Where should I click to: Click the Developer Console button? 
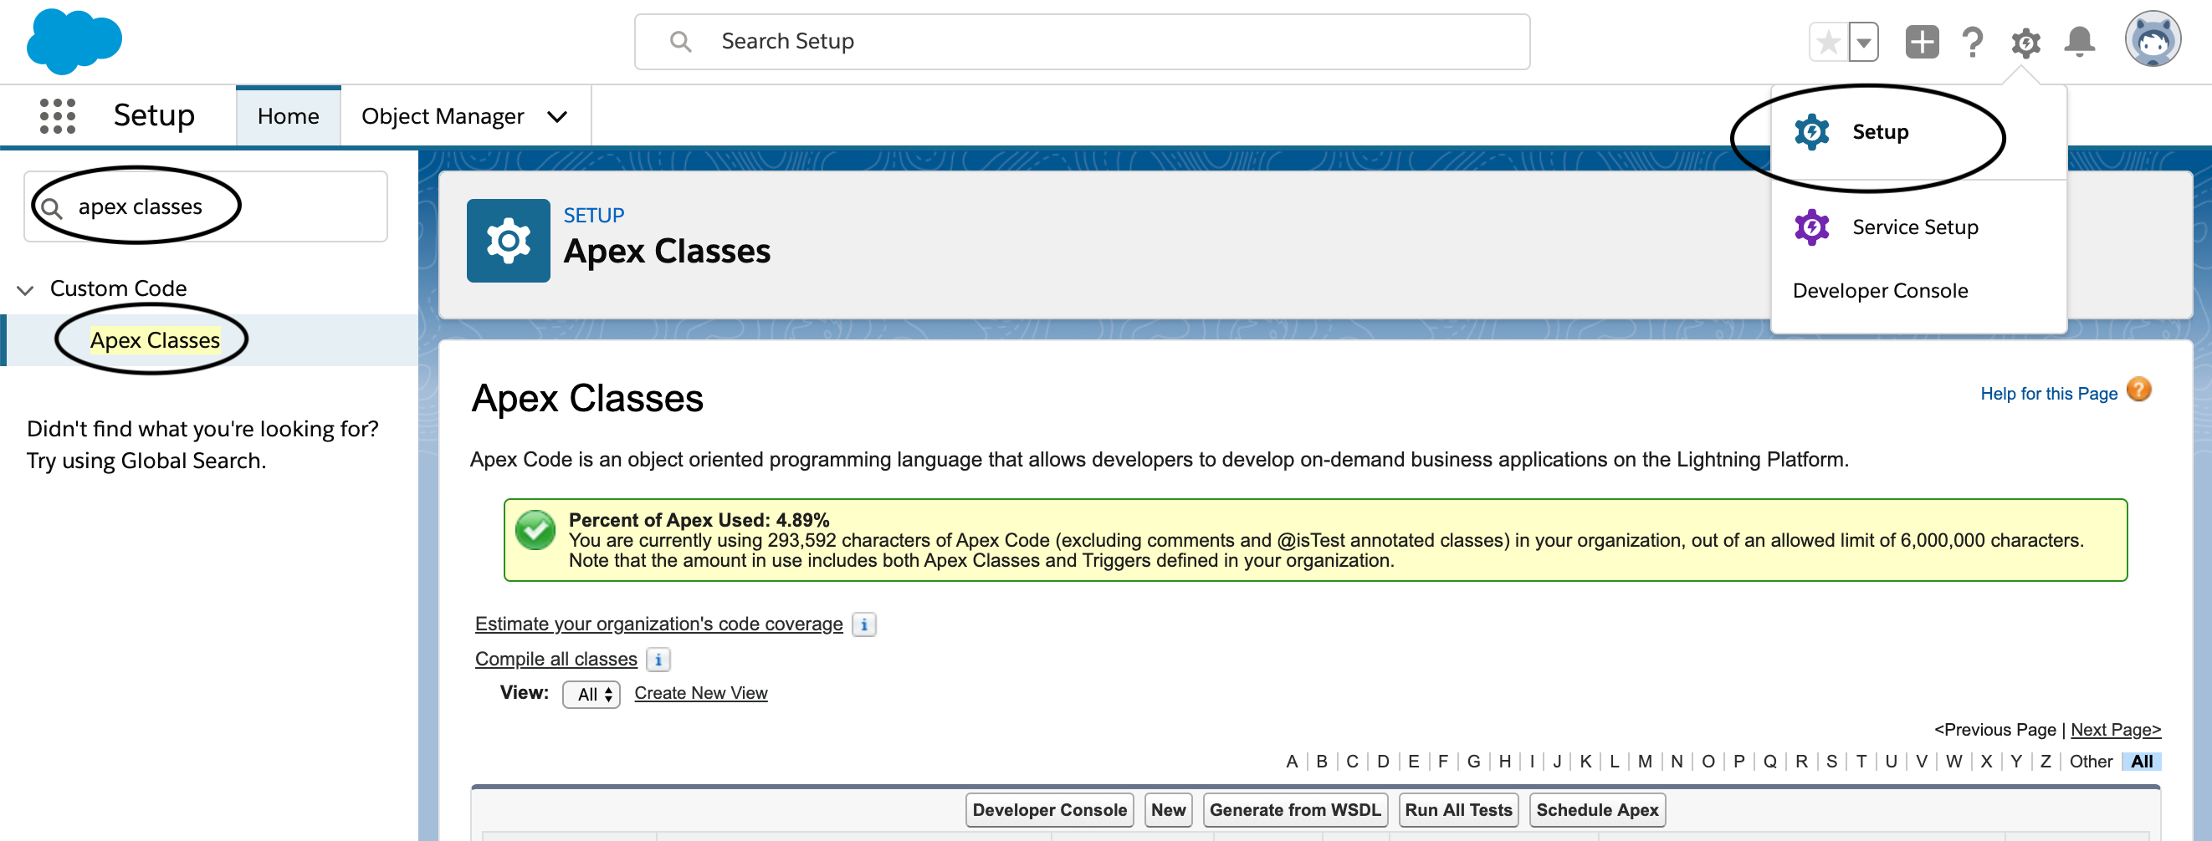coord(1049,809)
